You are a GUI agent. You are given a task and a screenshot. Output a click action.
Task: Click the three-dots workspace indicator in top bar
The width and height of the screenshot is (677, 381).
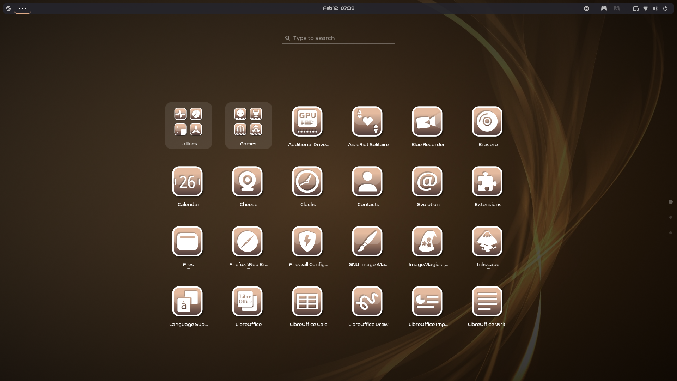coord(23,8)
